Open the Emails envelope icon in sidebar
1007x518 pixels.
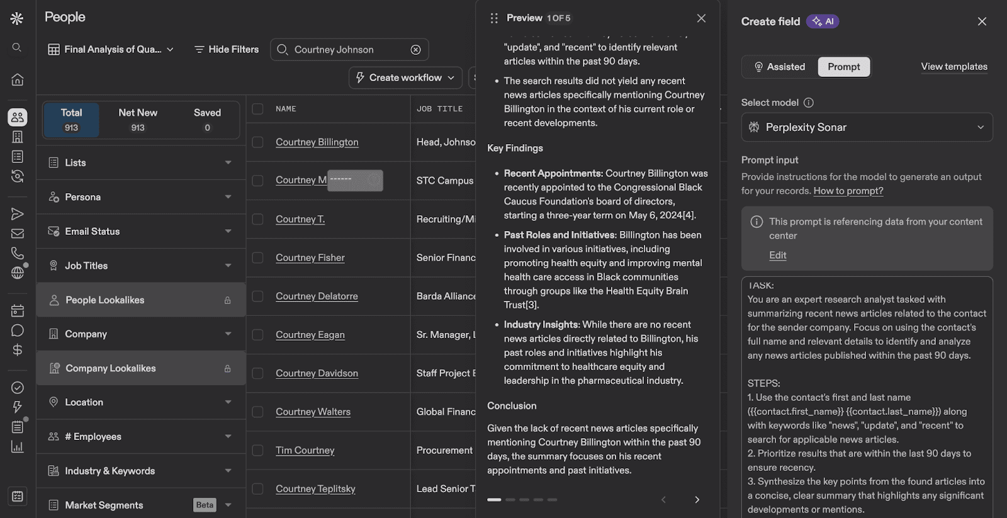click(x=18, y=234)
